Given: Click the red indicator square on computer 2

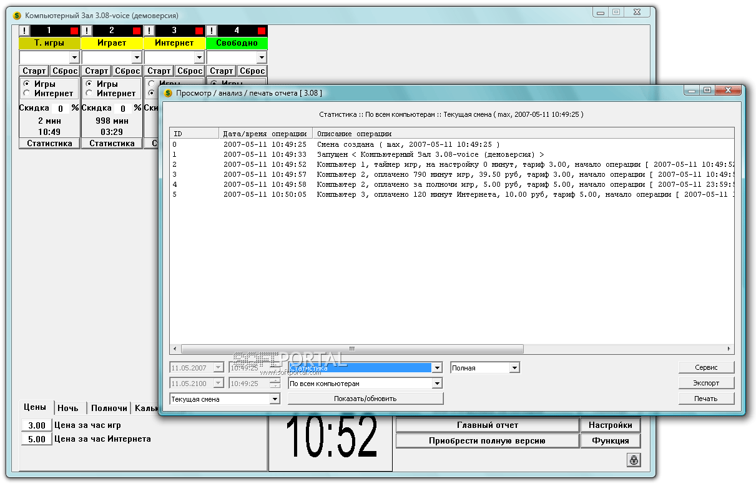Looking at the screenshot, I should pos(137,31).
